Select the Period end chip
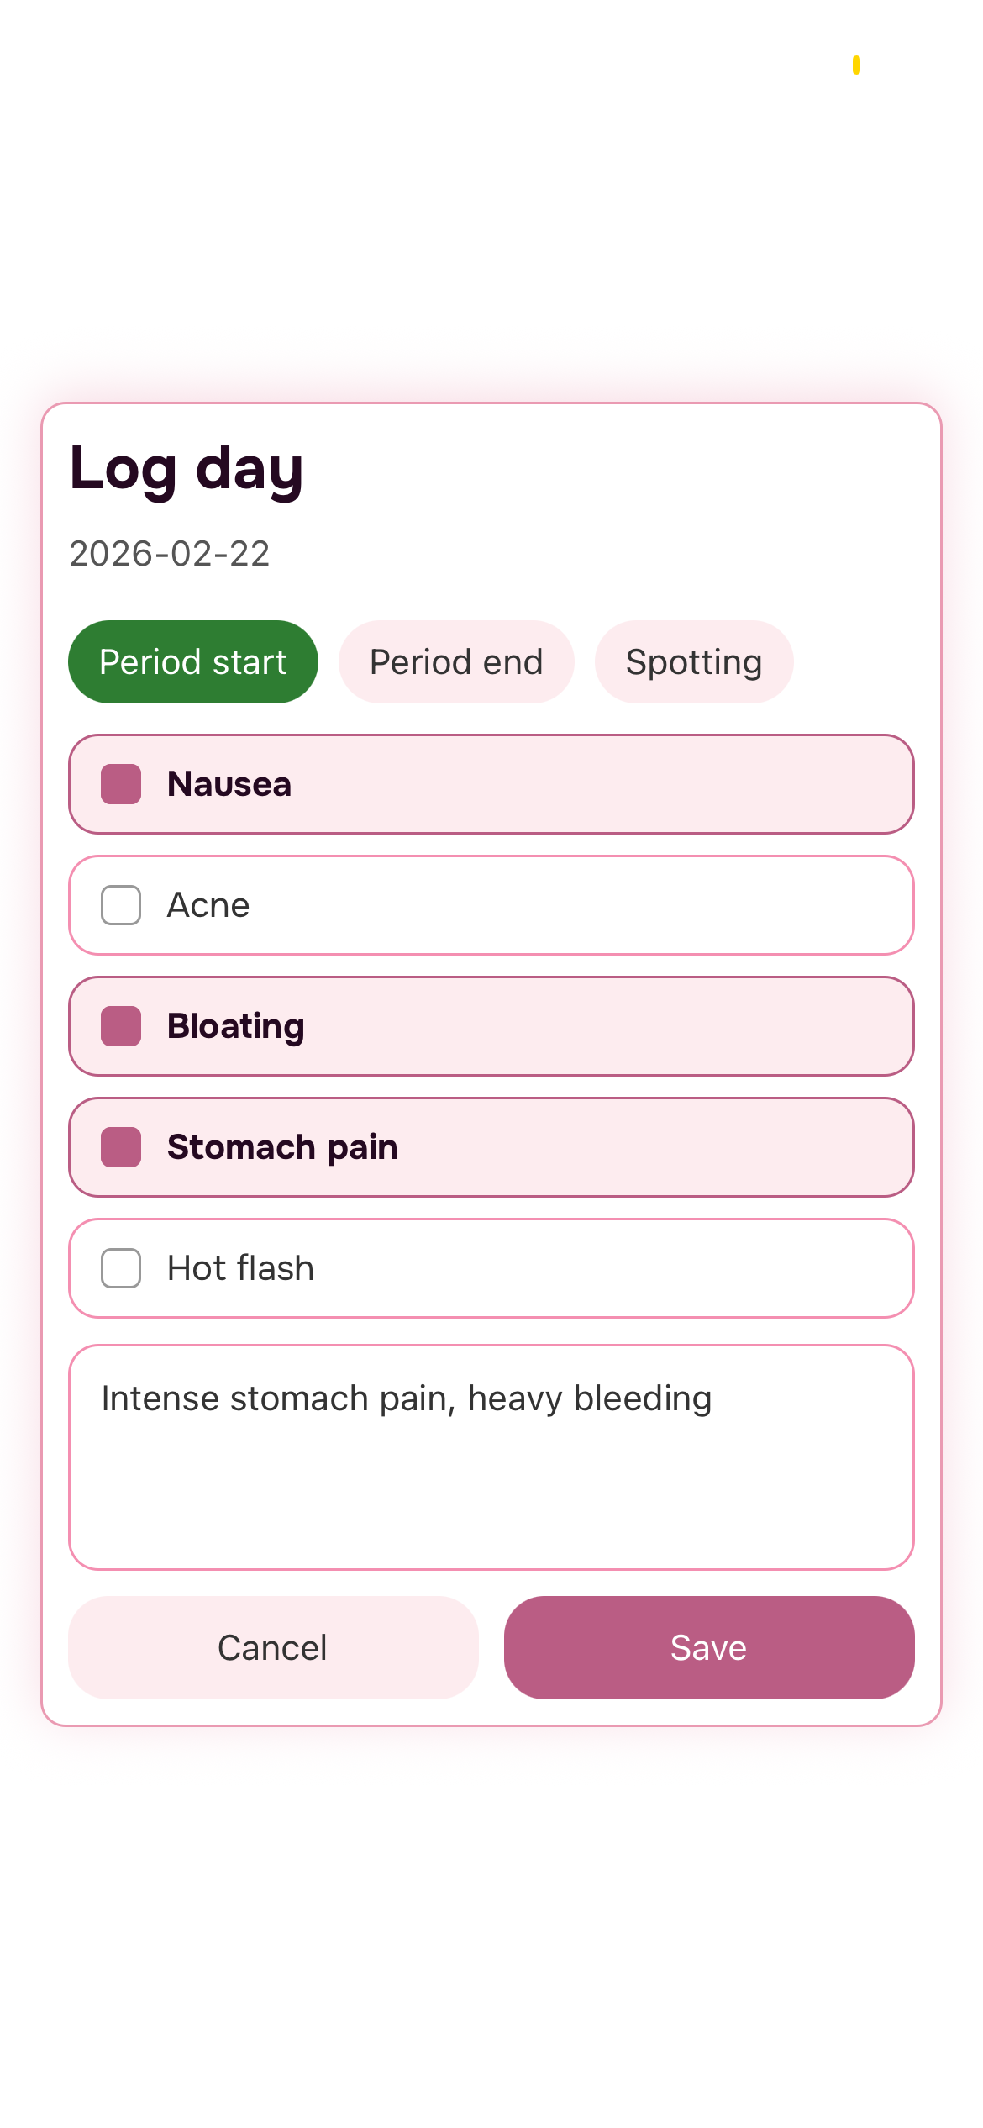Screen dimensions: 983x2128 tap(456, 662)
